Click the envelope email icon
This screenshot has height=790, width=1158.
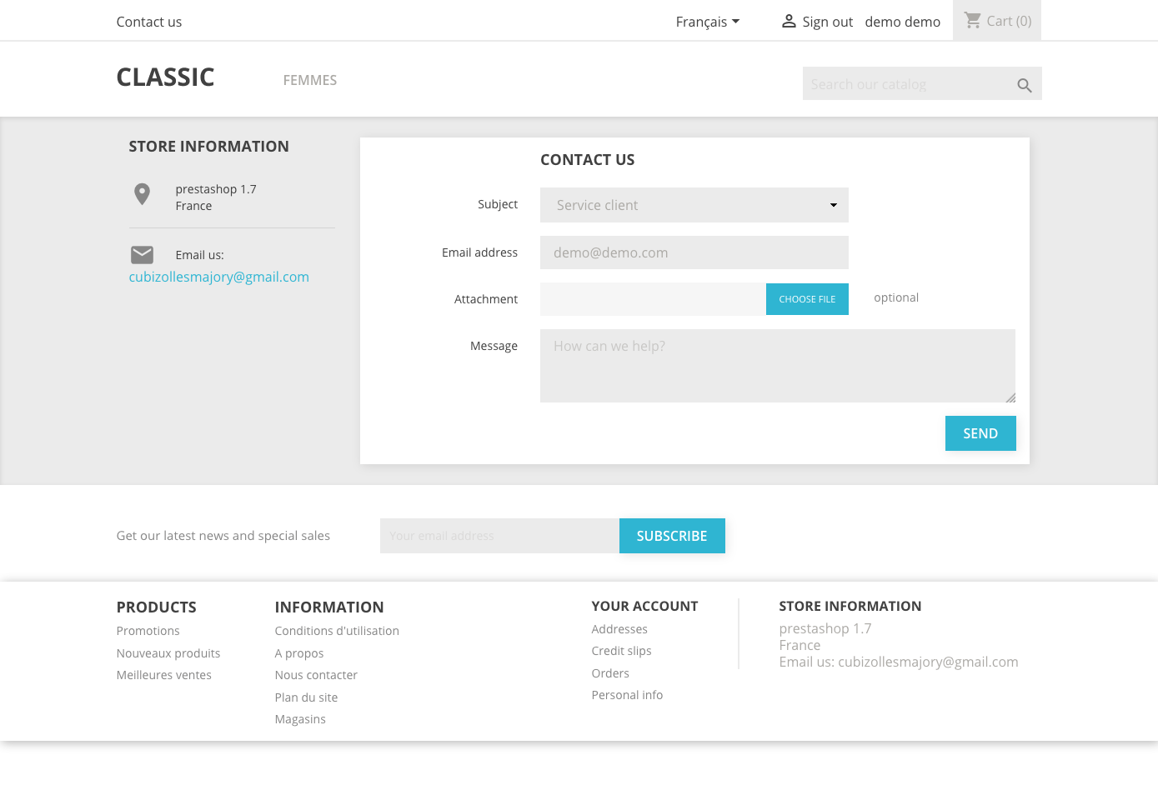point(143,255)
